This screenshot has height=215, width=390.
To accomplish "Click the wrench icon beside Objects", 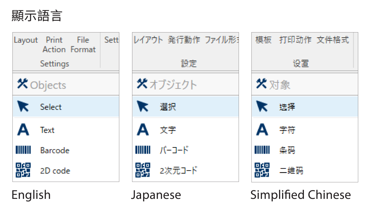I will (22, 84).
